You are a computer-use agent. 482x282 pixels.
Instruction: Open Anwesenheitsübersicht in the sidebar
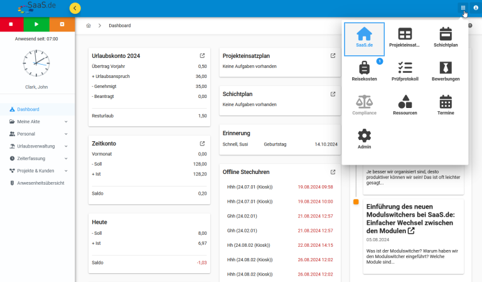coord(40,183)
